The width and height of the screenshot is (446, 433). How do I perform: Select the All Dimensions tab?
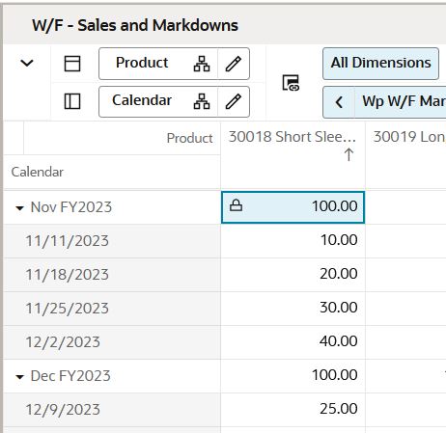pos(380,64)
